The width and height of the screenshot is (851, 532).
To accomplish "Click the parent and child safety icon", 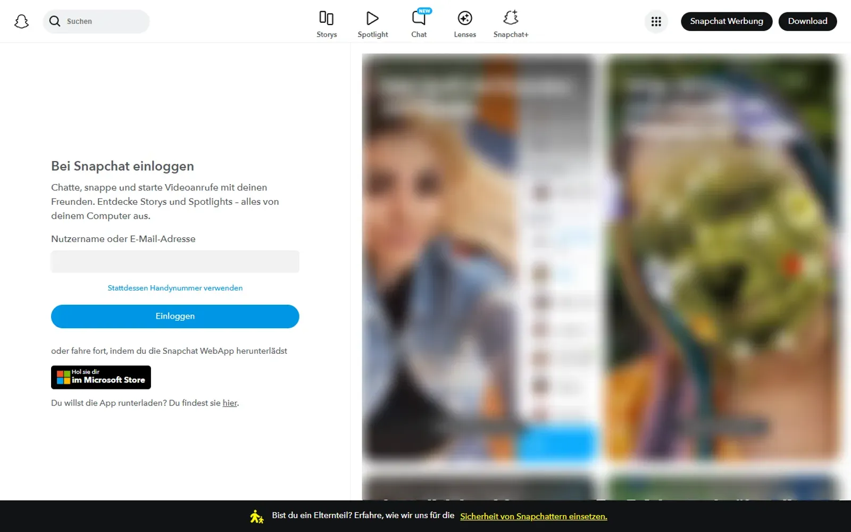I will click(257, 516).
